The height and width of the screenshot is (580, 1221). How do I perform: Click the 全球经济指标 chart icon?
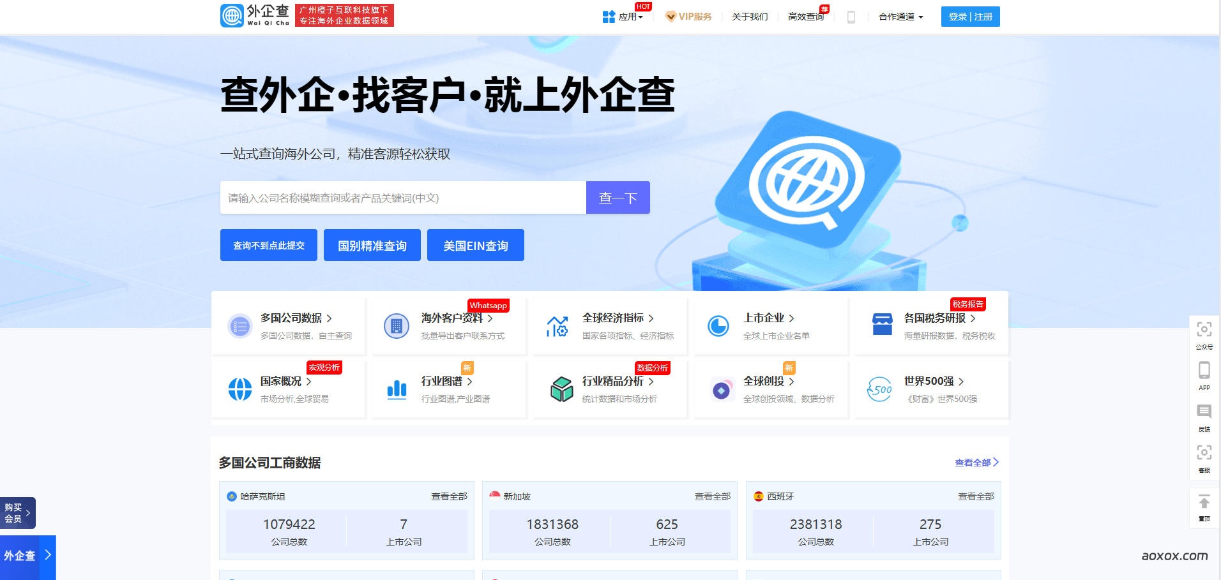click(x=557, y=325)
